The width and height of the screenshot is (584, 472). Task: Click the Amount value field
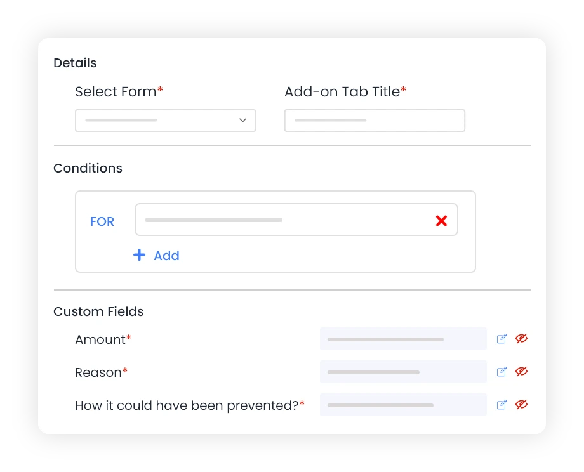coord(403,339)
